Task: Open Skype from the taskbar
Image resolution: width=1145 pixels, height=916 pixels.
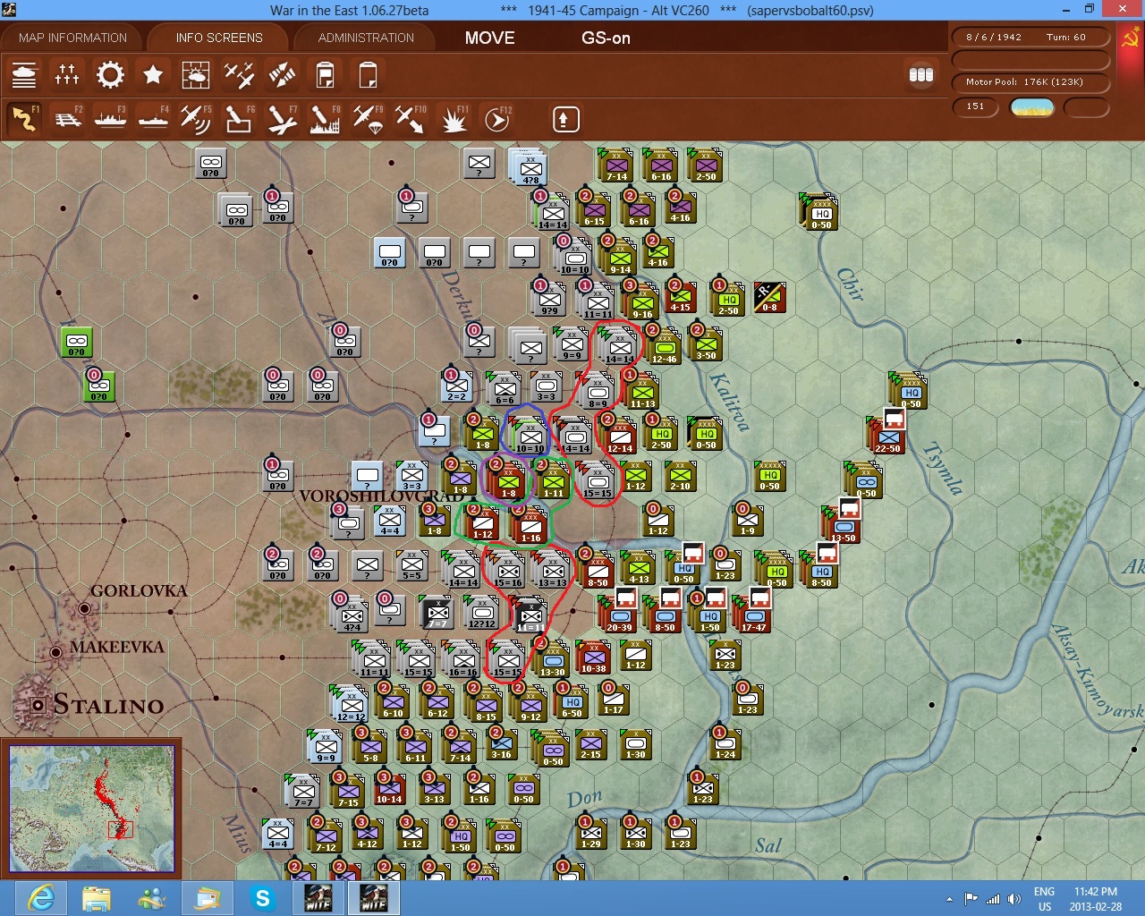Action: pyautogui.click(x=263, y=897)
